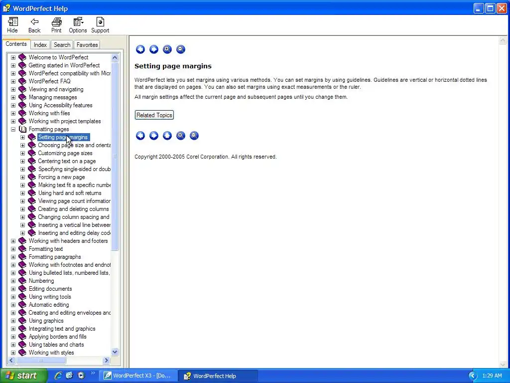Click the Print toolbar icon
The width and height of the screenshot is (510, 383).
coord(56,25)
